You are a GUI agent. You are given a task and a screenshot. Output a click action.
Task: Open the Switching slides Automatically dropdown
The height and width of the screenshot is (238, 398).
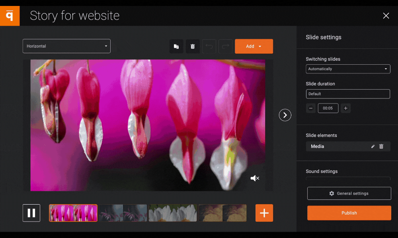pyautogui.click(x=348, y=69)
